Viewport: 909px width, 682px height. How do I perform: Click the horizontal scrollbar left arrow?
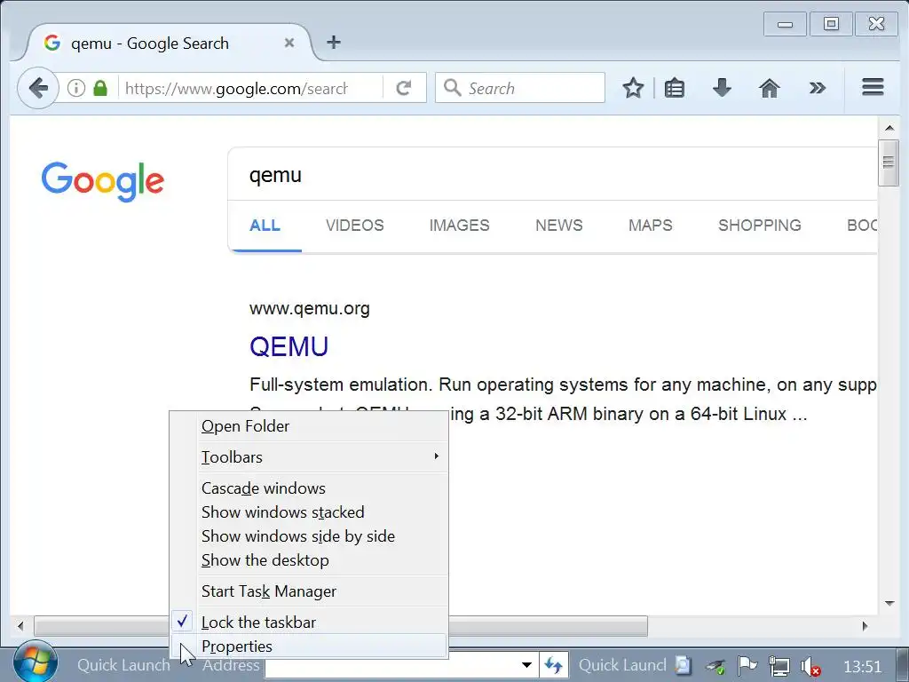coord(21,626)
